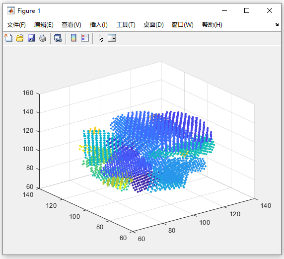Save figure using the floppy disk icon
This screenshot has height=259, width=284.
(x=31, y=38)
